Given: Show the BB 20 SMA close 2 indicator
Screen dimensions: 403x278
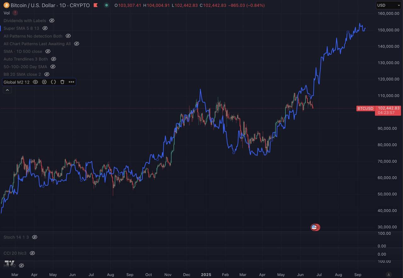Looking at the screenshot, I should 47,74.
